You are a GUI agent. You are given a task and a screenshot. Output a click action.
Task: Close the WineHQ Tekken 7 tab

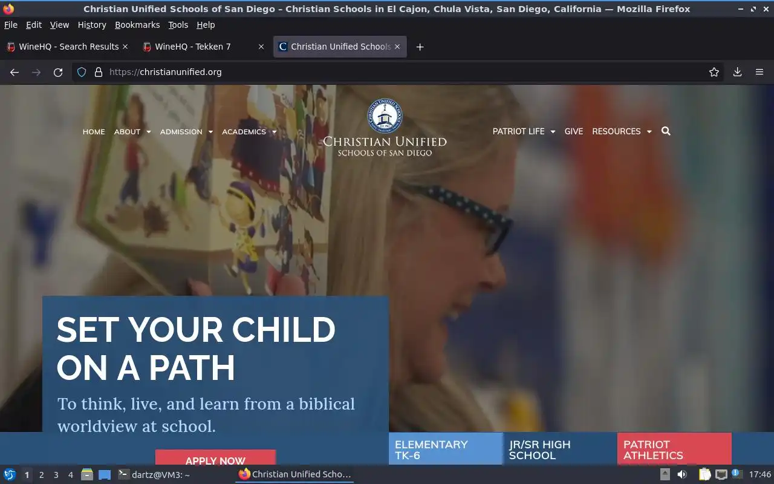(x=261, y=47)
